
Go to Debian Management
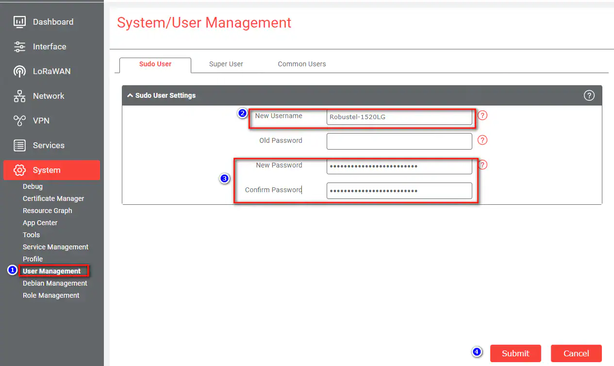click(x=55, y=283)
